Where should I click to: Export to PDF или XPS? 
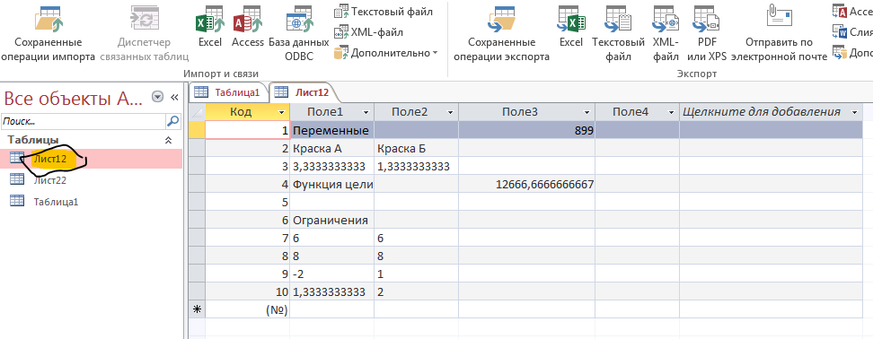coord(707,33)
